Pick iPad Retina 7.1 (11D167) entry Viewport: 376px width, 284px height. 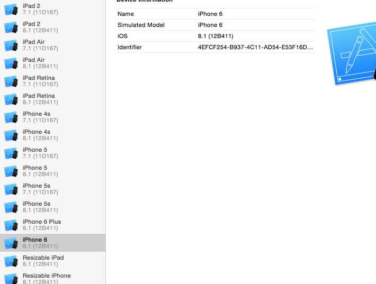pyautogui.click(x=53, y=81)
